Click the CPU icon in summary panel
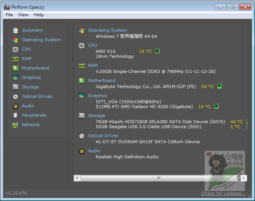The image size is (255, 201). coord(82,46)
